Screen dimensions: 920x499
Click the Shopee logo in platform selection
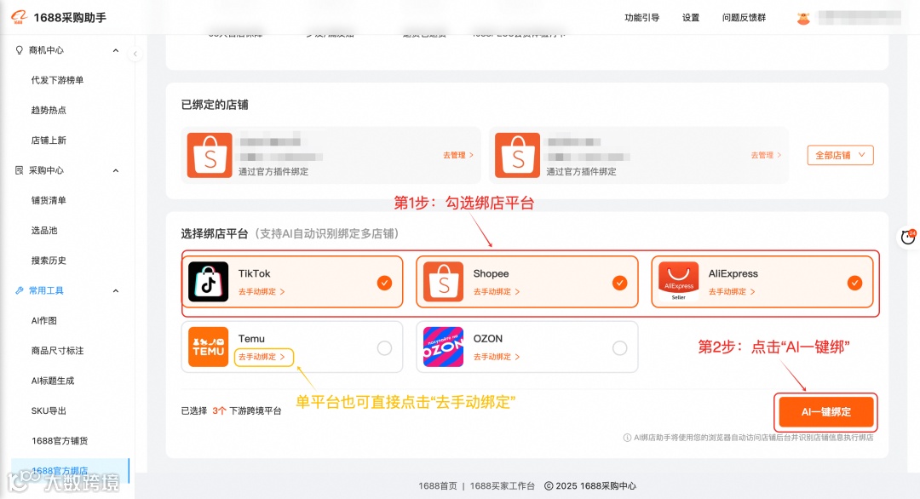(x=443, y=282)
